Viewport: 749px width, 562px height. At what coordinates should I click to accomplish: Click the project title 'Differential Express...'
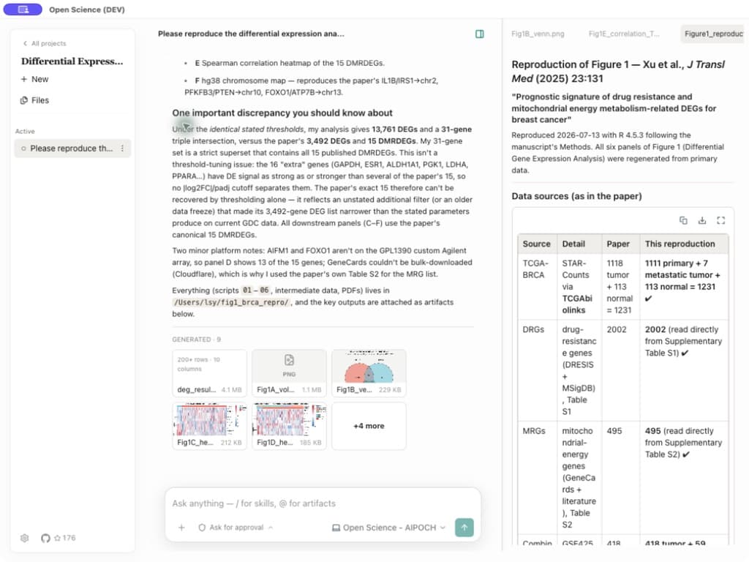(72, 61)
